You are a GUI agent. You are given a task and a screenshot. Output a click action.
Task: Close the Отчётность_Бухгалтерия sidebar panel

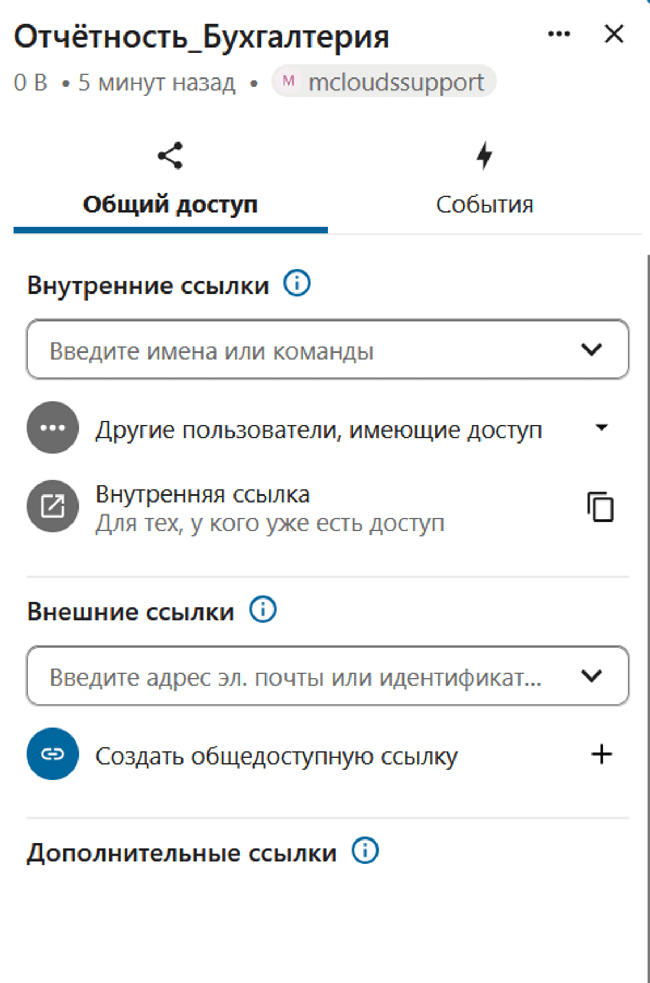pos(614,34)
